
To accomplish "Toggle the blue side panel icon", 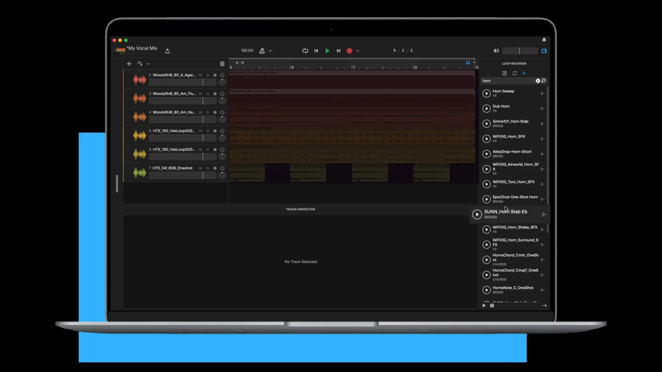I will pos(544,51).
